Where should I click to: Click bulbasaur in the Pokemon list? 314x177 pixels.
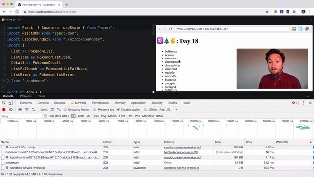pyautogui.click(x=171, y=51)
